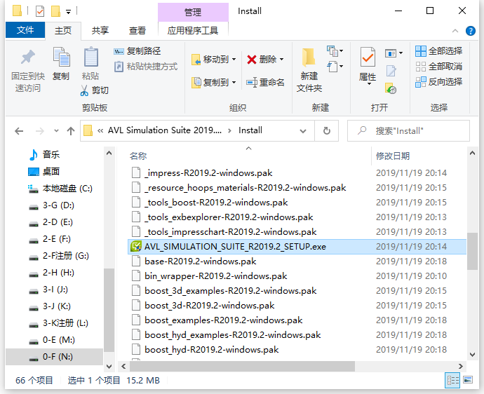Click the Manage (管理) contextual tab
This screenshot has height=394, width=484.
[x=193, y=12]
